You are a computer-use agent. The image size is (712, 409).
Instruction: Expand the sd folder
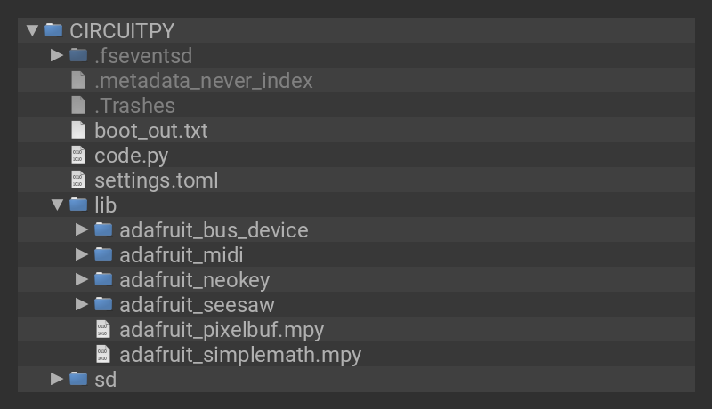click(x=57, y=379)
